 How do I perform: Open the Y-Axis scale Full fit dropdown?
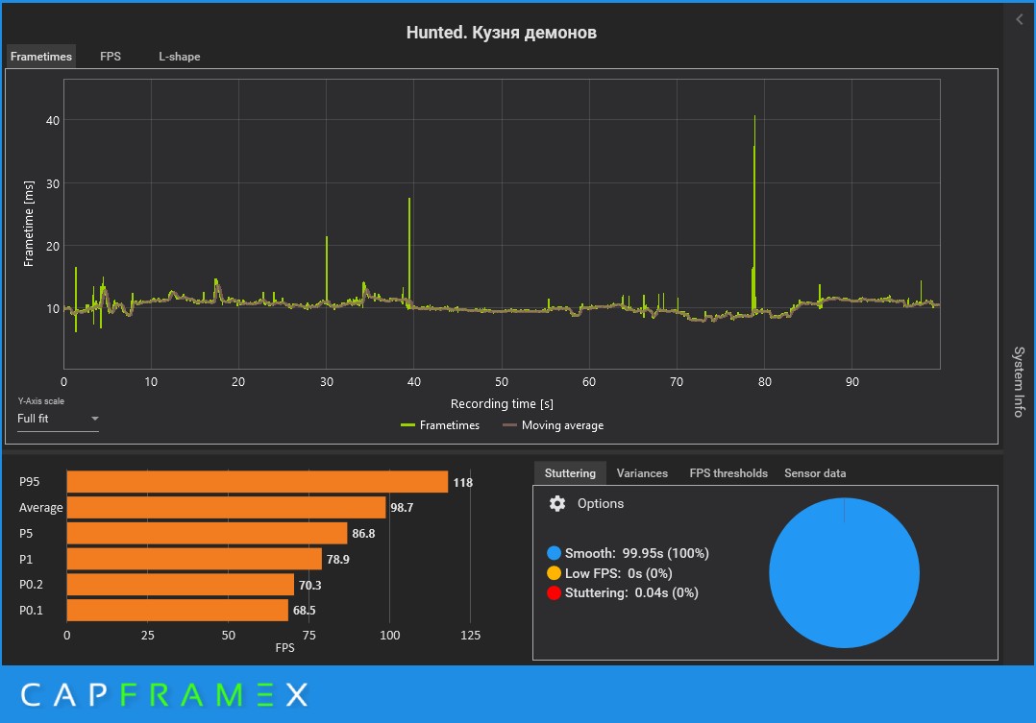tap(58, 419)
